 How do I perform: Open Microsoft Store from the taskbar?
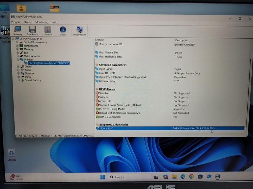click(x=200, y=177)
